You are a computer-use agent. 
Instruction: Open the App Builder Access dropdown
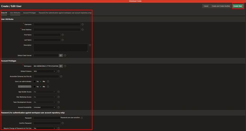click(x=45, y=92)
